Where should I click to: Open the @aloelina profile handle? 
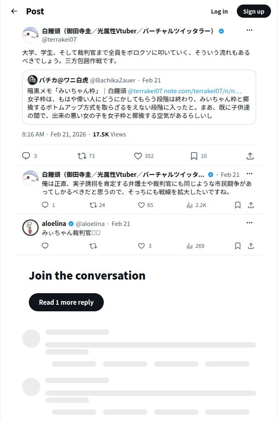(90, 223)
